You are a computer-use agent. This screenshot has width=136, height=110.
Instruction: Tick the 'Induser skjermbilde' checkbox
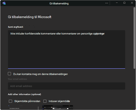(x=45, y=101)
